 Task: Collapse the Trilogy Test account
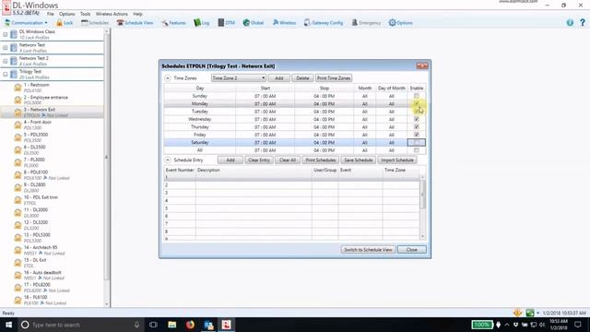point(6,74)
